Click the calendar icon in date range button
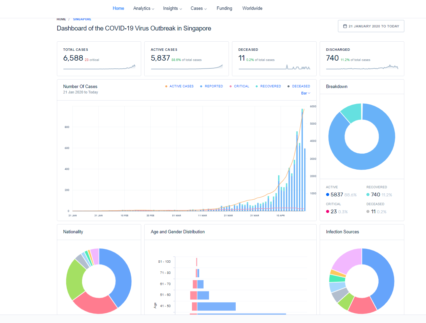Viewport: 426px width, 323px height. click(345, 26)
